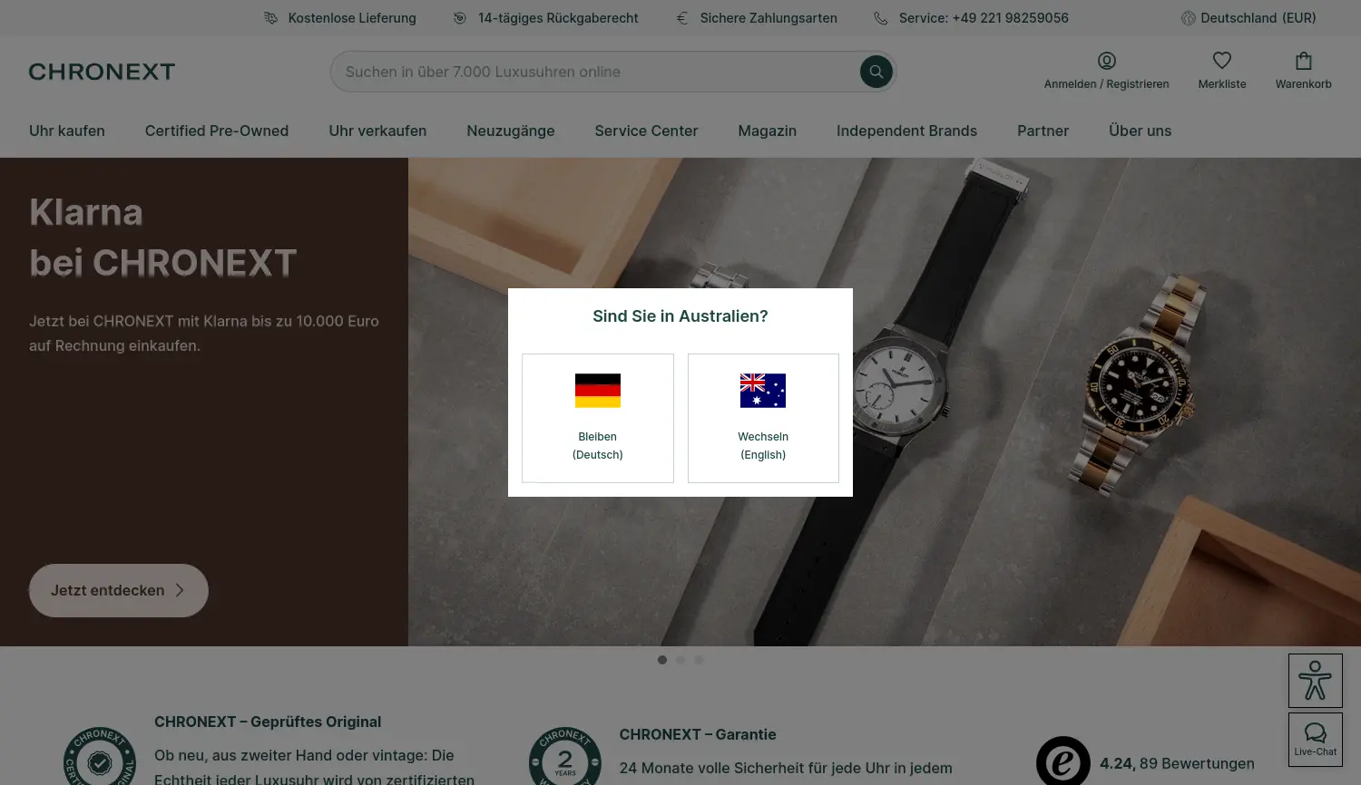Click the CHRONEXT logo

[x=102, y=72]
